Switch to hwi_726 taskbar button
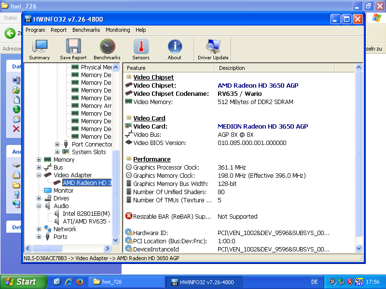Viewport: 386px width, 289px height. pos(126,282)
